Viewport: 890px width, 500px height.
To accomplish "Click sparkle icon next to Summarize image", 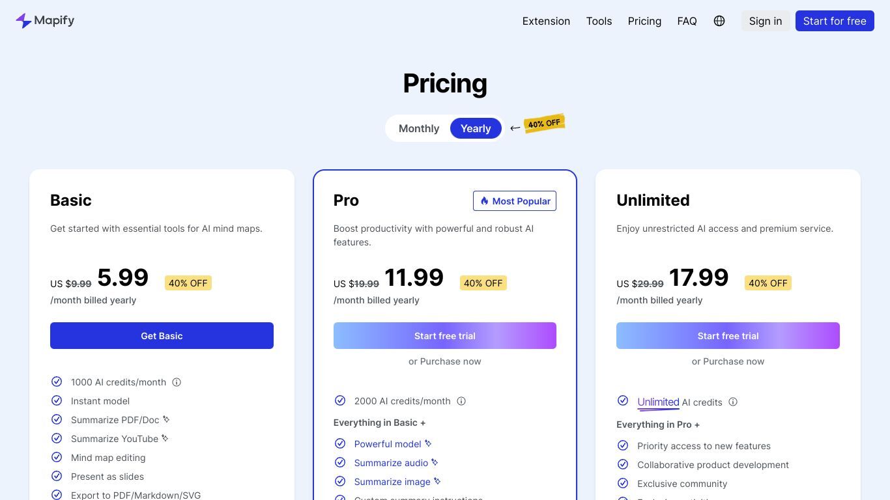I will 437,481.
